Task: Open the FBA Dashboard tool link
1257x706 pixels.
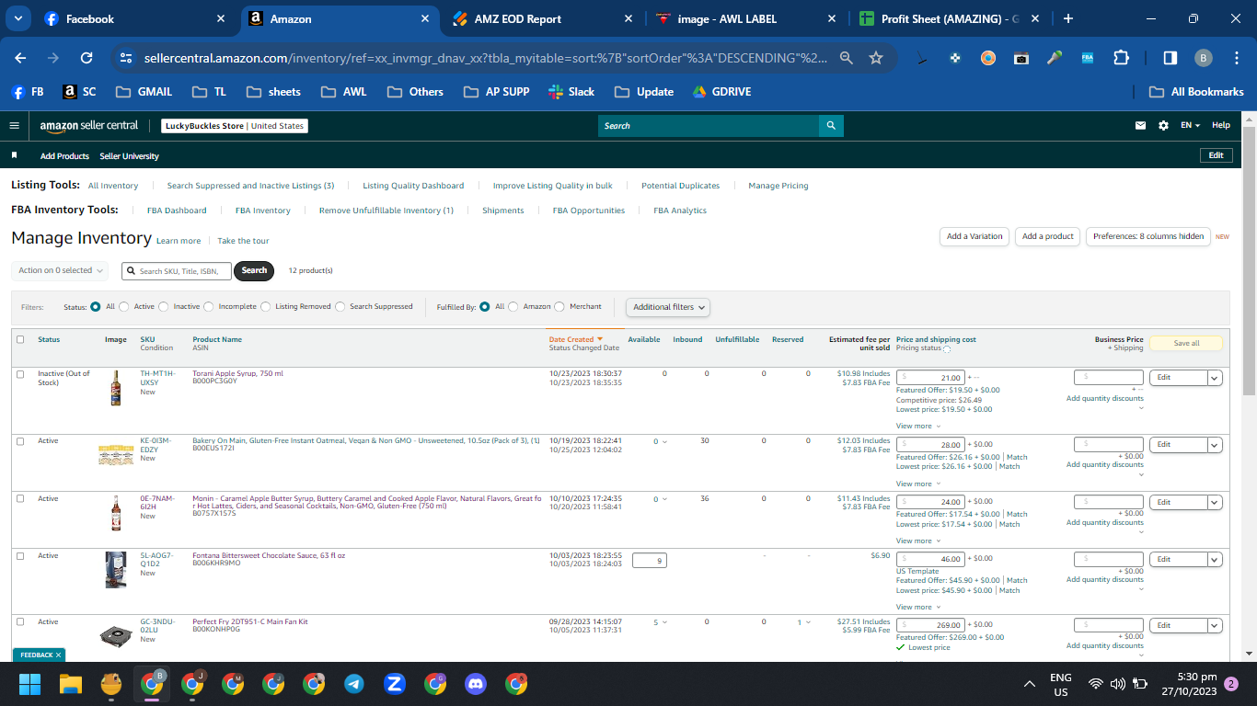Action: [177, 211]
